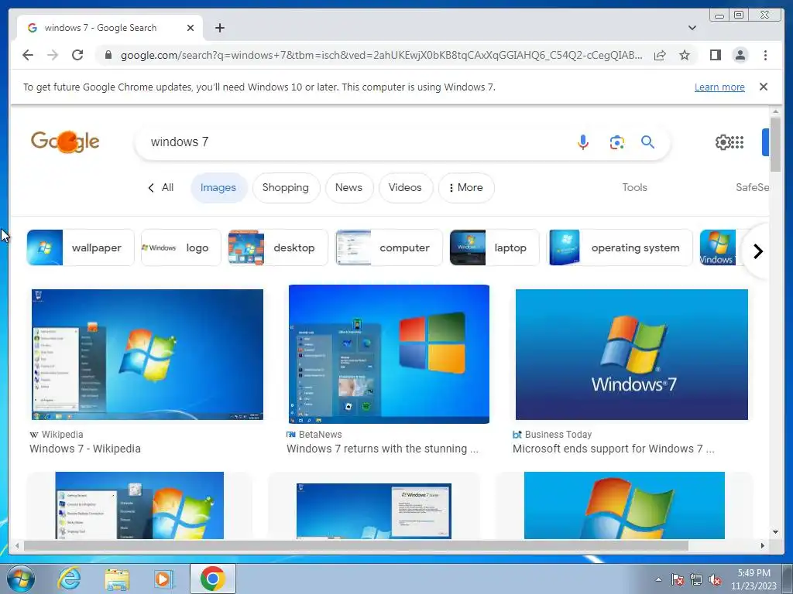This screenshot has width=793, height=594.
Task: Launch Internet Explorer from taskbar
Action: [x=69, y=579]
